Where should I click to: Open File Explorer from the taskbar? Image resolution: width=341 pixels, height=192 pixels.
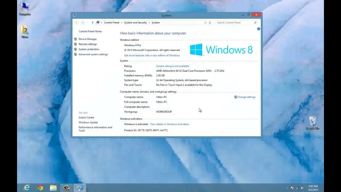(x=53, y=188)
